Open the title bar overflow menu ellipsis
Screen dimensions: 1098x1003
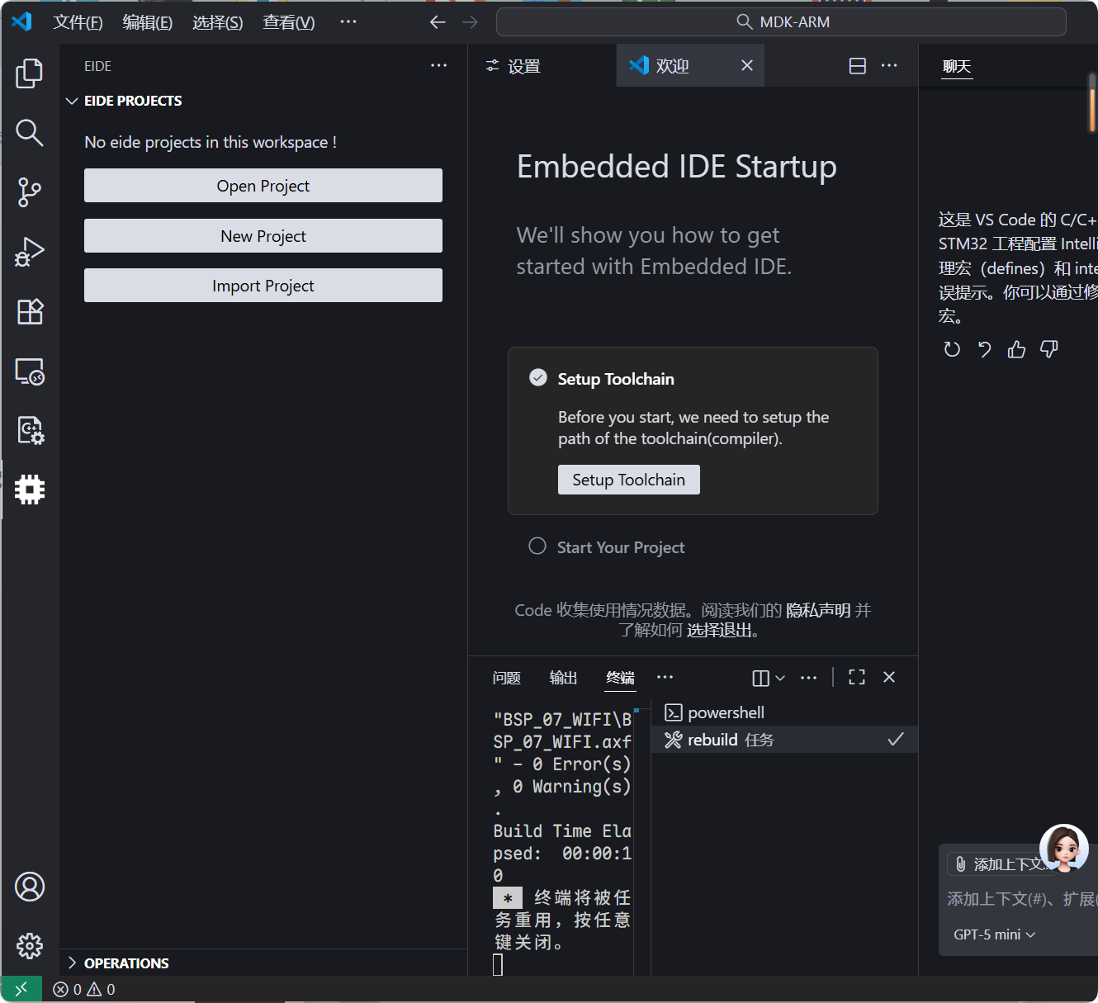pos(348,21)
